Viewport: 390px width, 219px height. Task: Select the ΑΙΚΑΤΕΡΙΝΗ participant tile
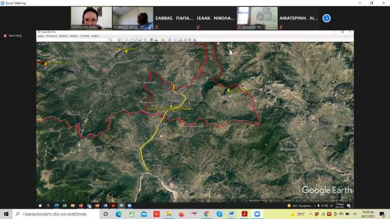[x=298, y=18]
